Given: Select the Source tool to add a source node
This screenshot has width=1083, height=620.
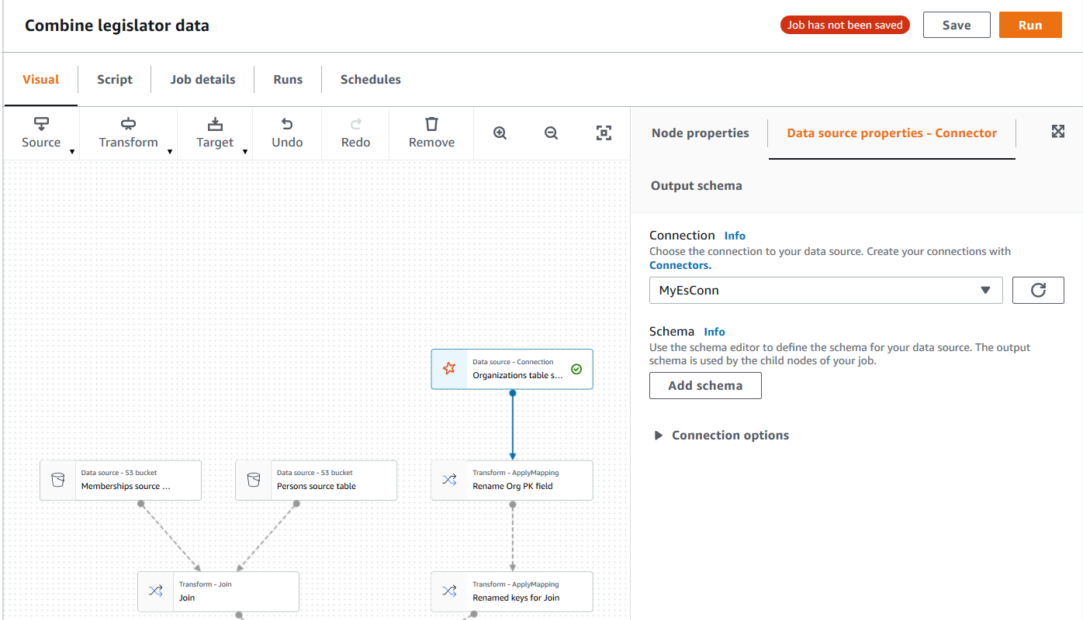Looking at the screenshot, I should click(x=41, y=133).
